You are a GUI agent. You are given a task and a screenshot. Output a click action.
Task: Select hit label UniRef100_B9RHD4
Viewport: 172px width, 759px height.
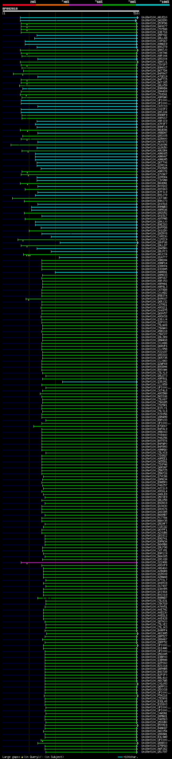pos(154,88)
